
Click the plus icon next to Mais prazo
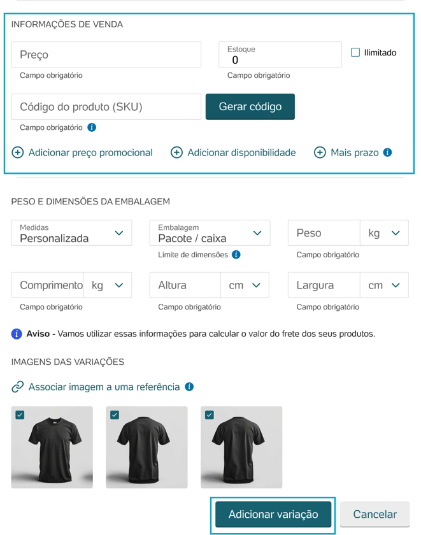click(x=320, y=152)
